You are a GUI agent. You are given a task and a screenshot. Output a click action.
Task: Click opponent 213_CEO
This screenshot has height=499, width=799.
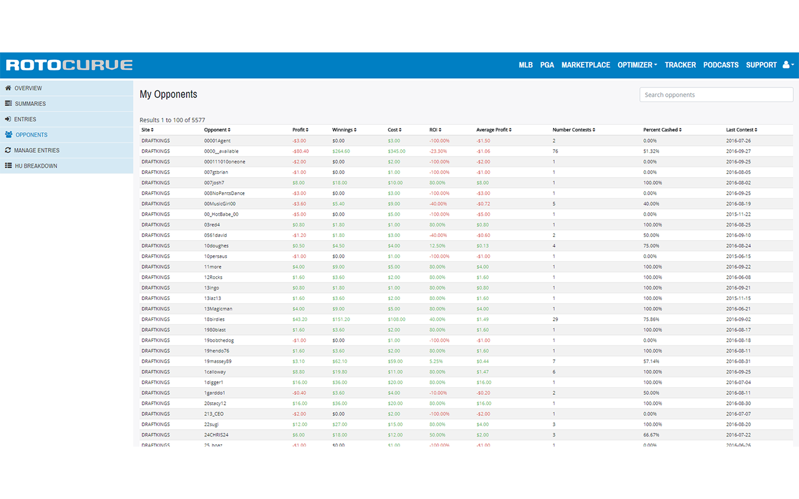pos(214,414)
